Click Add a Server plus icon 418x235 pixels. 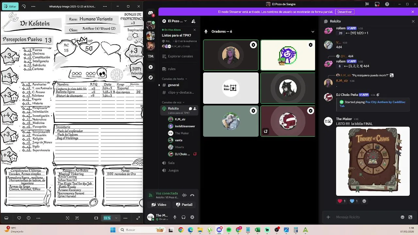(151, 67)
